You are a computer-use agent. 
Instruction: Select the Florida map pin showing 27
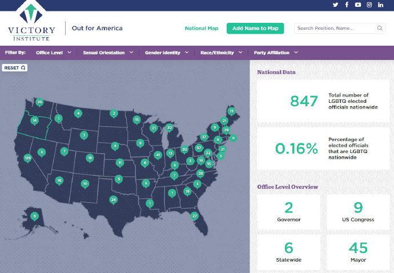[x=194, y=215]
